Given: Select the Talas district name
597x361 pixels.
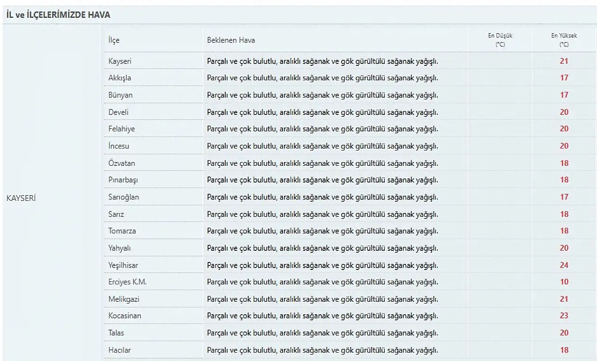Looking at the screenshot, I should tap(116, 333).
